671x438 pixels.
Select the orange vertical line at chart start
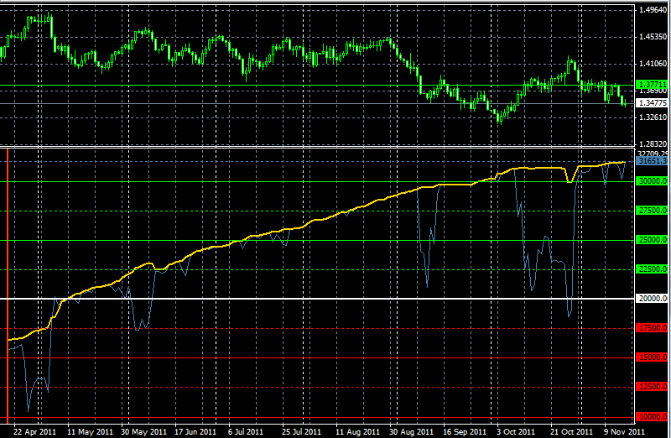tap(8, 285)
